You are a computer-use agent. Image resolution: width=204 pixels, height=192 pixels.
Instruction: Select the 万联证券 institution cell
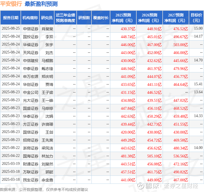tap(31, 172)
